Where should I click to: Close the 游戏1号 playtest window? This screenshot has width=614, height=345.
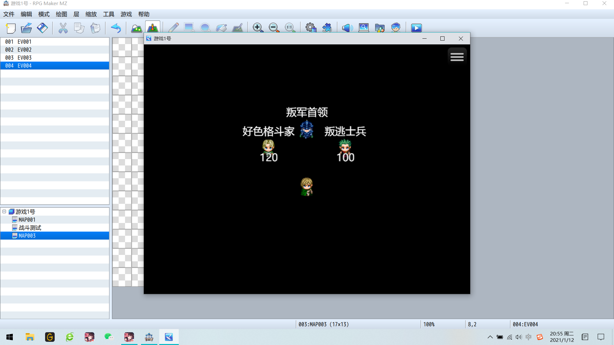coord(461,38)
